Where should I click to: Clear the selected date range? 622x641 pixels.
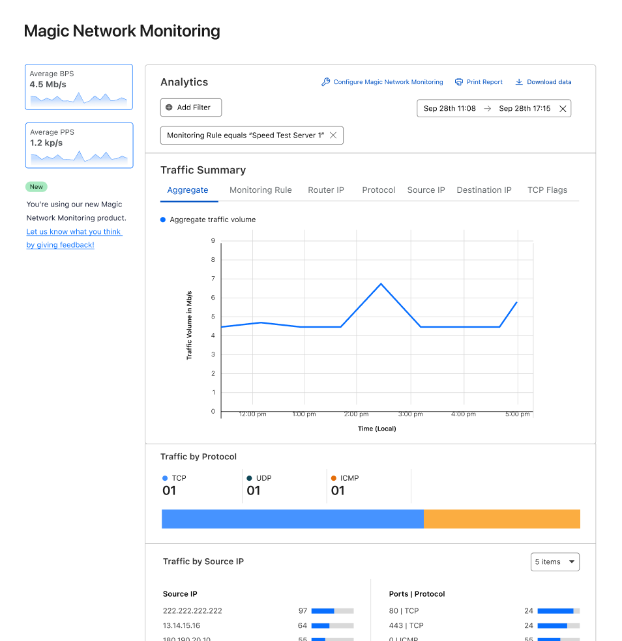563,109
